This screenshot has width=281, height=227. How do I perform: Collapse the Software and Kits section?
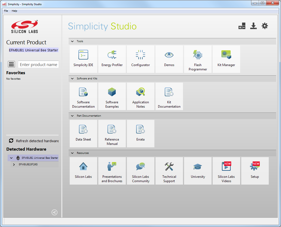(x=72, y=79)
